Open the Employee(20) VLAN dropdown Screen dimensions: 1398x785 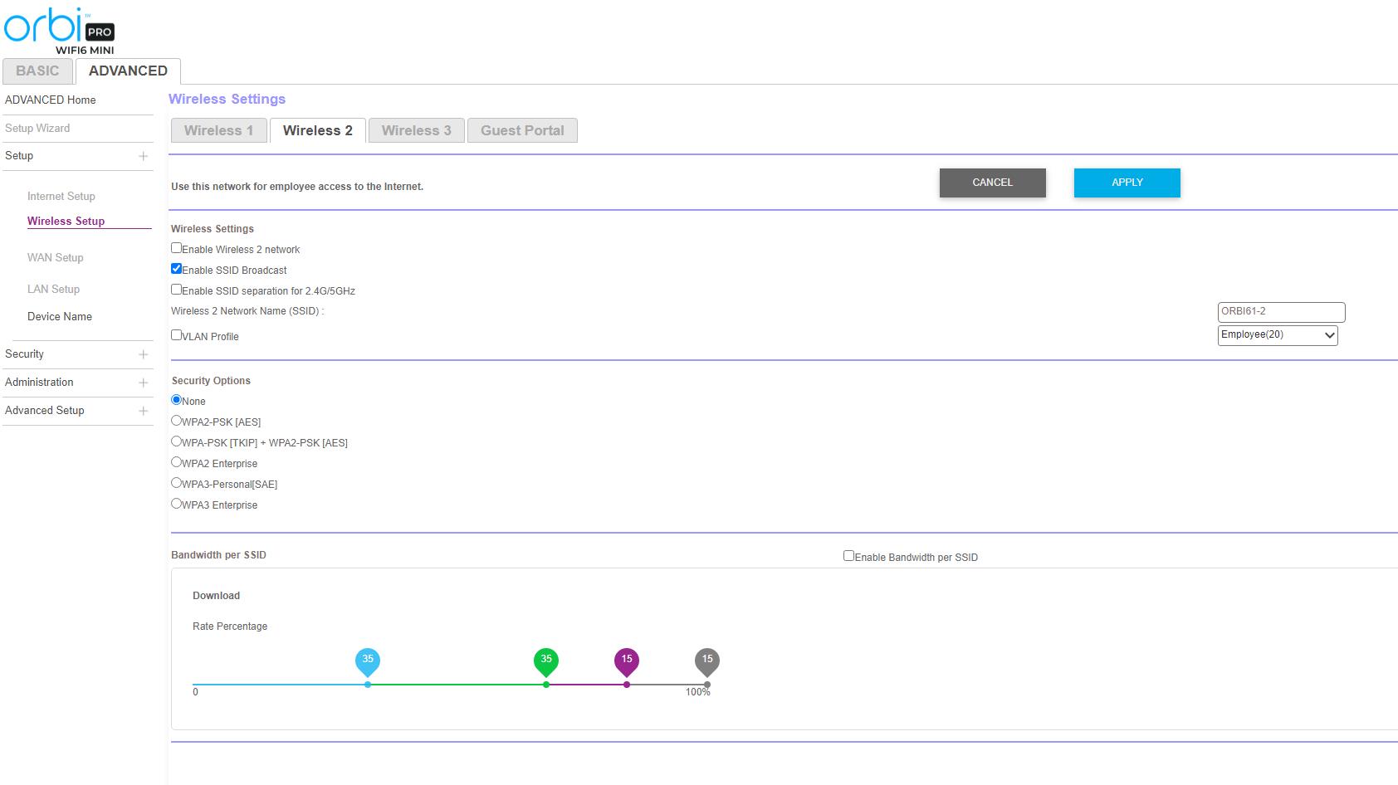point(1277,335)
